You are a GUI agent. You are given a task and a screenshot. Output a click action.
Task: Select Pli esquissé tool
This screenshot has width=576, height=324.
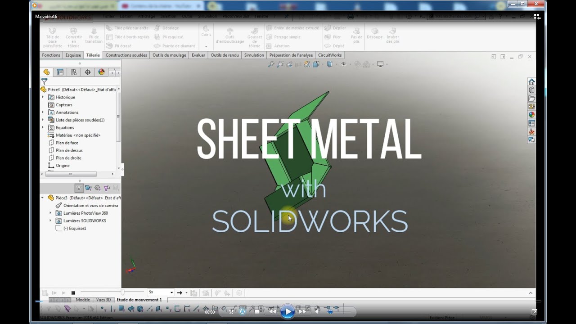pos(168,37)
